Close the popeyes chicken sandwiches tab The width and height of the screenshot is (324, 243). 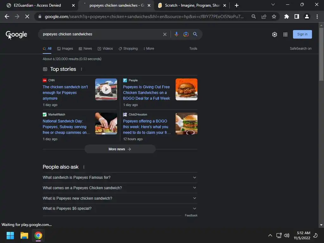point(149,5)
